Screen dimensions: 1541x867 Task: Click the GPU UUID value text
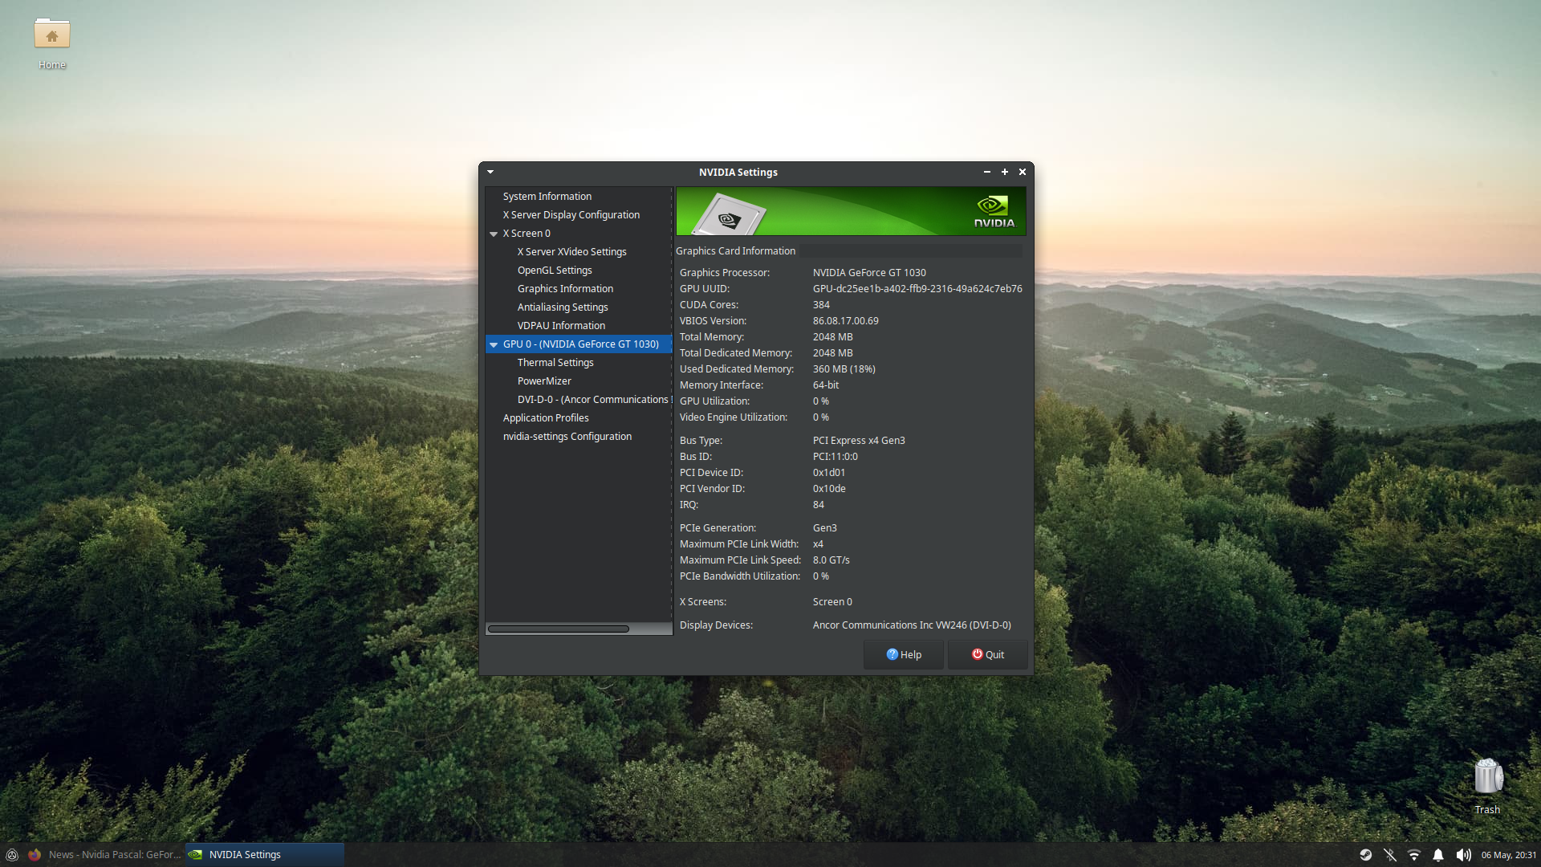(x=917, y=289)
